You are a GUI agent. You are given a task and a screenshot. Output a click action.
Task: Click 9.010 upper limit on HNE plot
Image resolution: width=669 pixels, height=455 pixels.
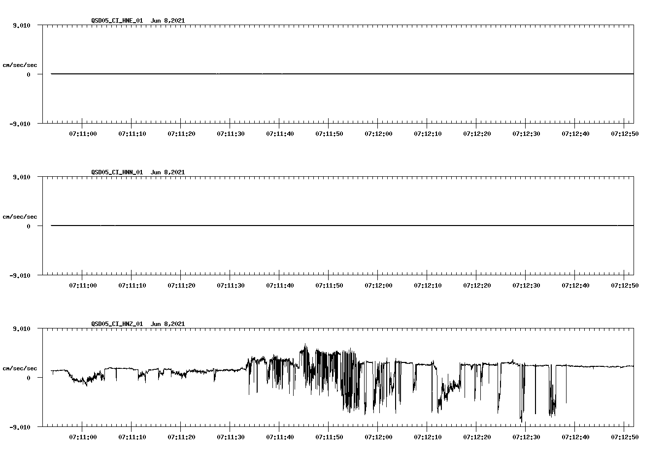pos(21,26)
